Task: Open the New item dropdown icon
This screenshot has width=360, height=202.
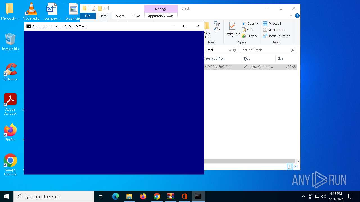Action: 217,24
